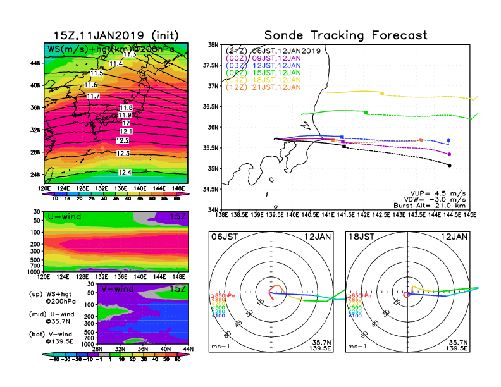Screen dimensions: 501x387
Task: Pick the blue swatch between 10 and 15
Action: [x=61, y=194]
